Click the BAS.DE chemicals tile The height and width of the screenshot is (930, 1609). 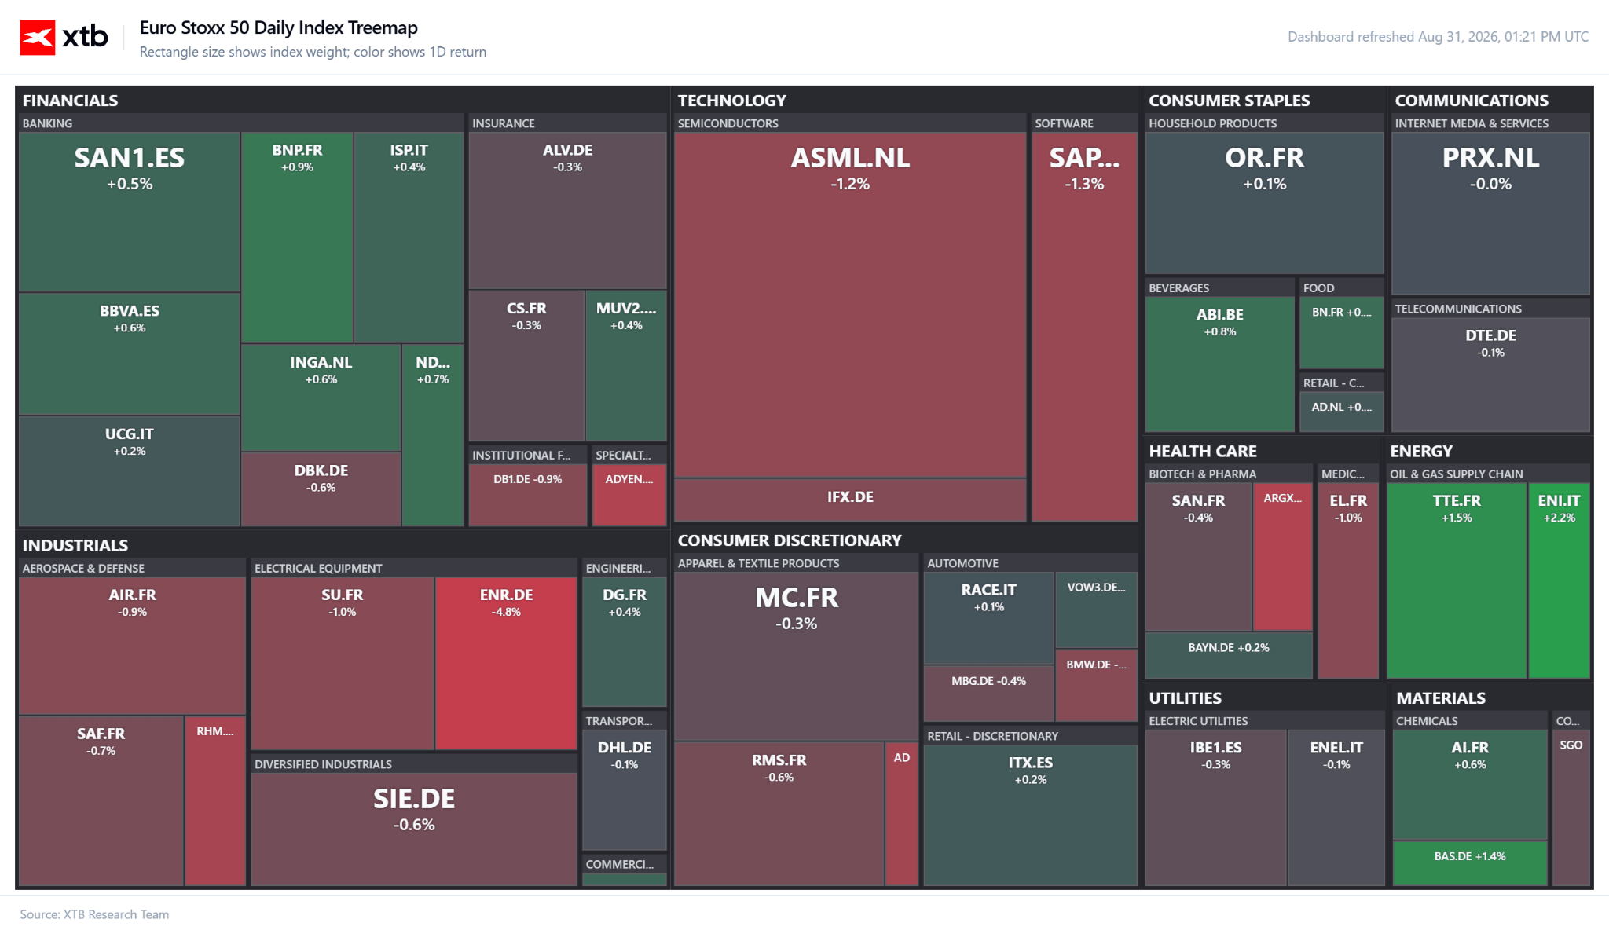click(x=1469, y=863)
